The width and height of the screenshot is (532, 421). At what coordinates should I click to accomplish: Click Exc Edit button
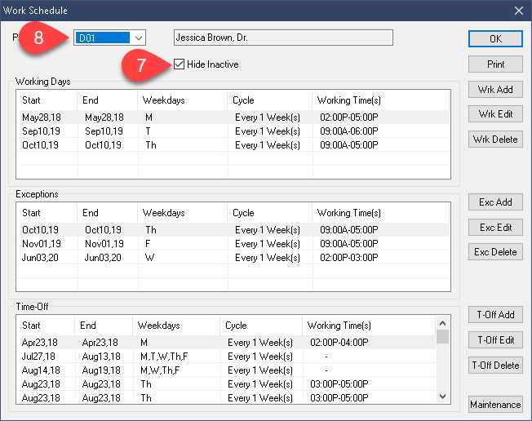coord(495,228)
